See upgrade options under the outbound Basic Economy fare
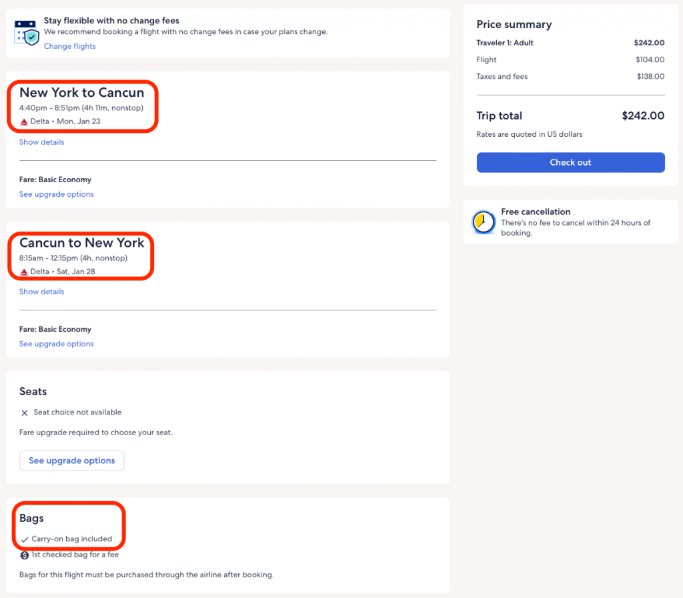Screen dimensions: 683x598 click(56, 194)
